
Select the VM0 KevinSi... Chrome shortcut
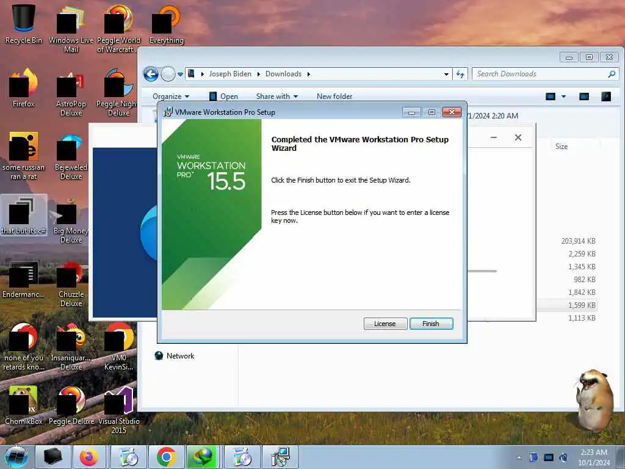118,347
